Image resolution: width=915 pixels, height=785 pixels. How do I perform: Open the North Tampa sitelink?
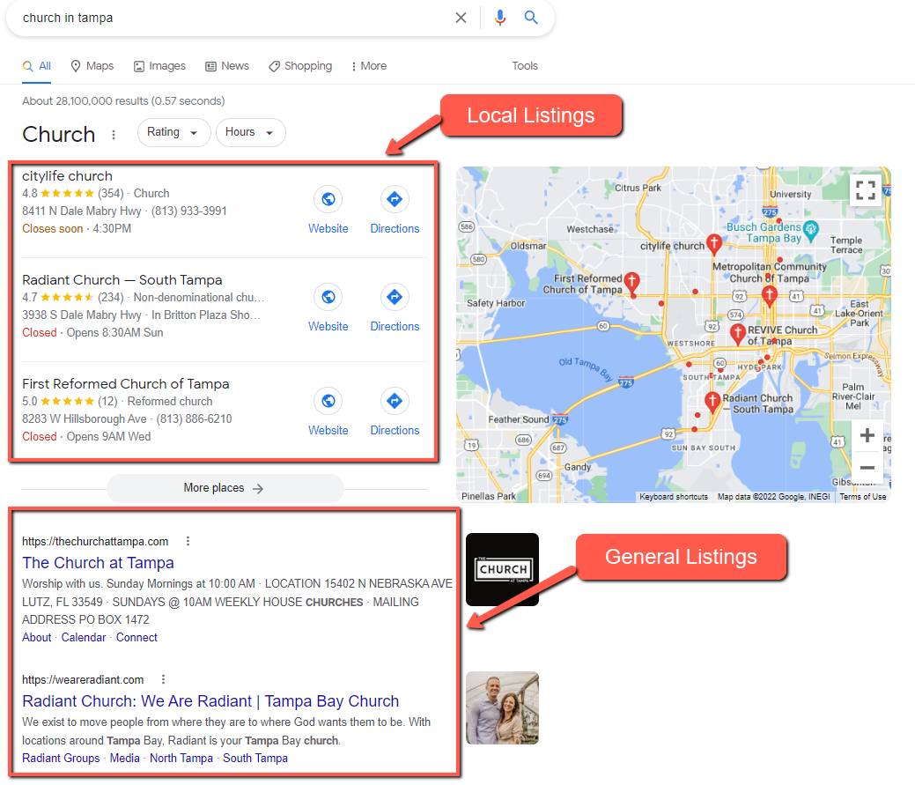pyautogui.click(x=181, y=759)
